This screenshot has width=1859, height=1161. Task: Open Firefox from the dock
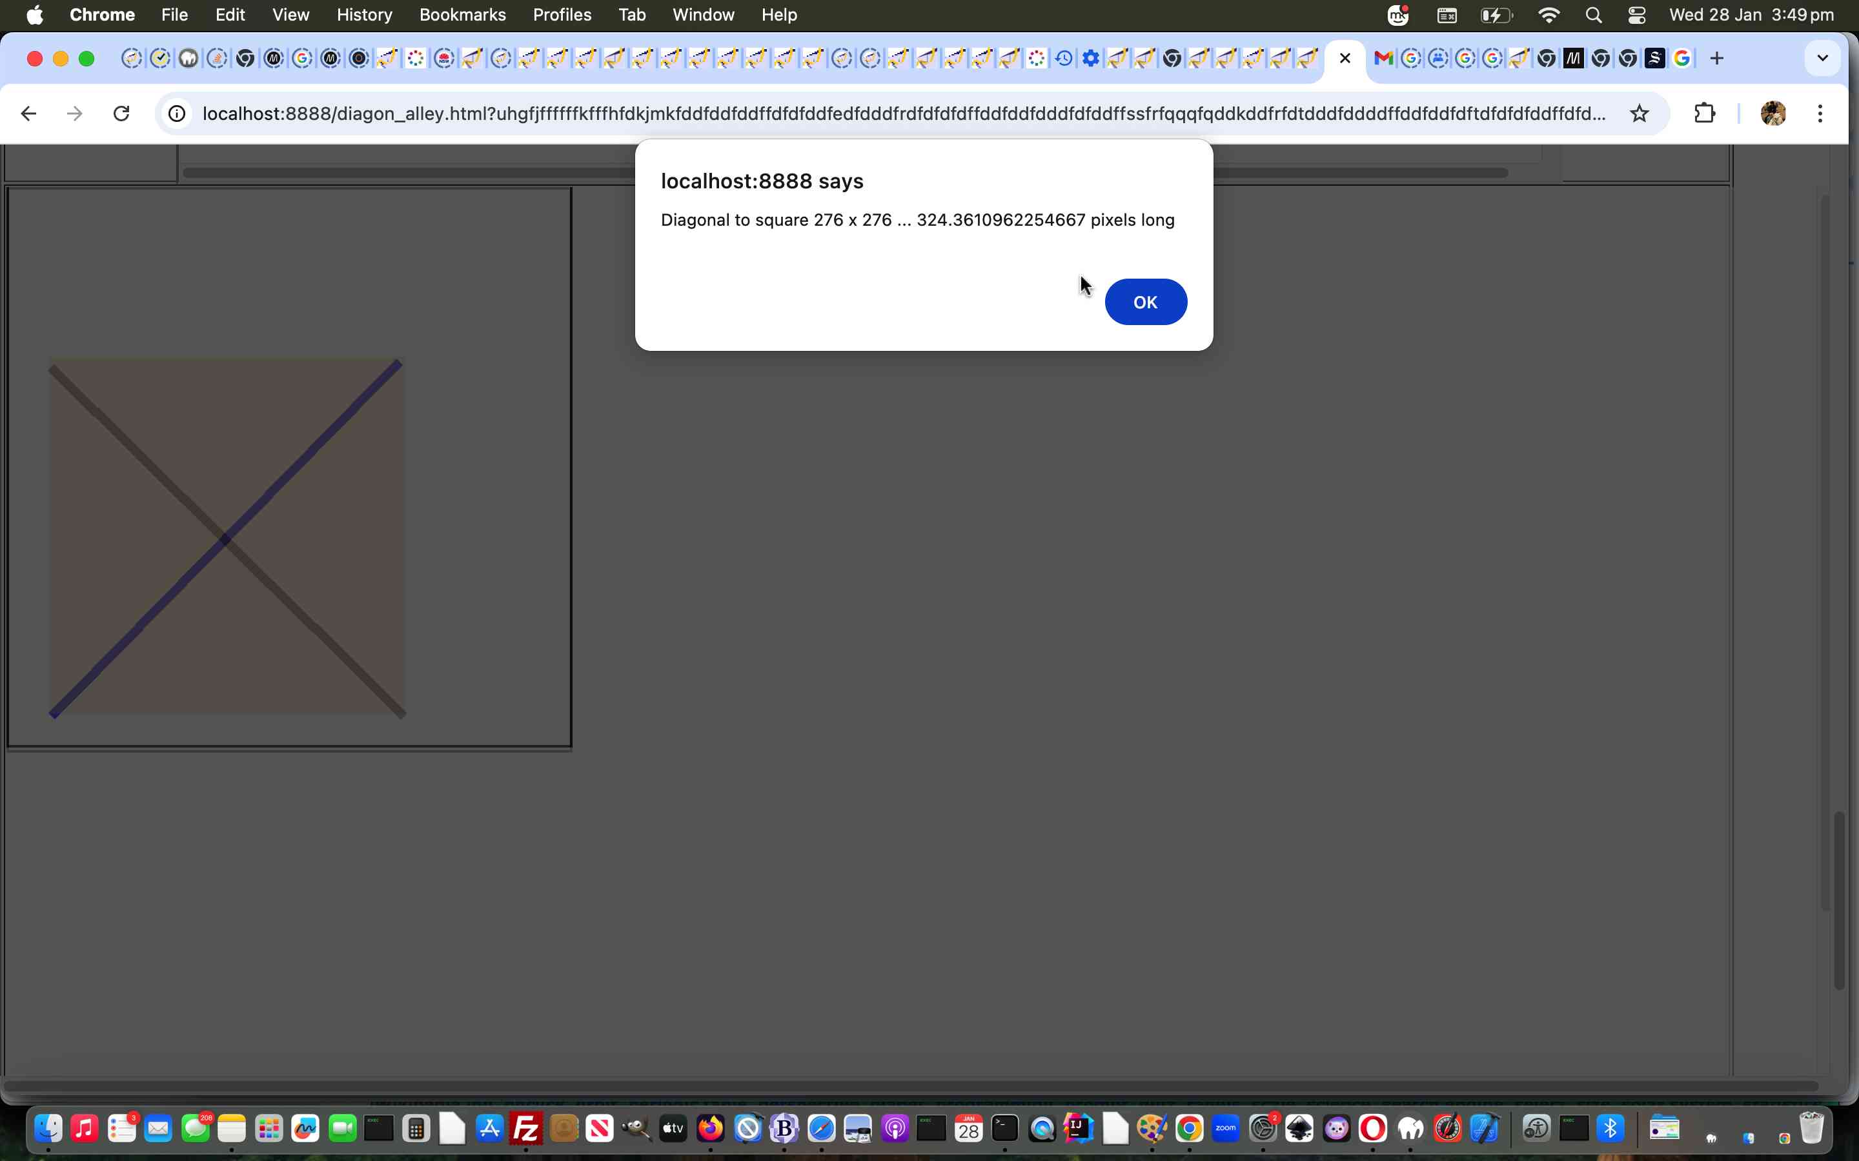709,1127
